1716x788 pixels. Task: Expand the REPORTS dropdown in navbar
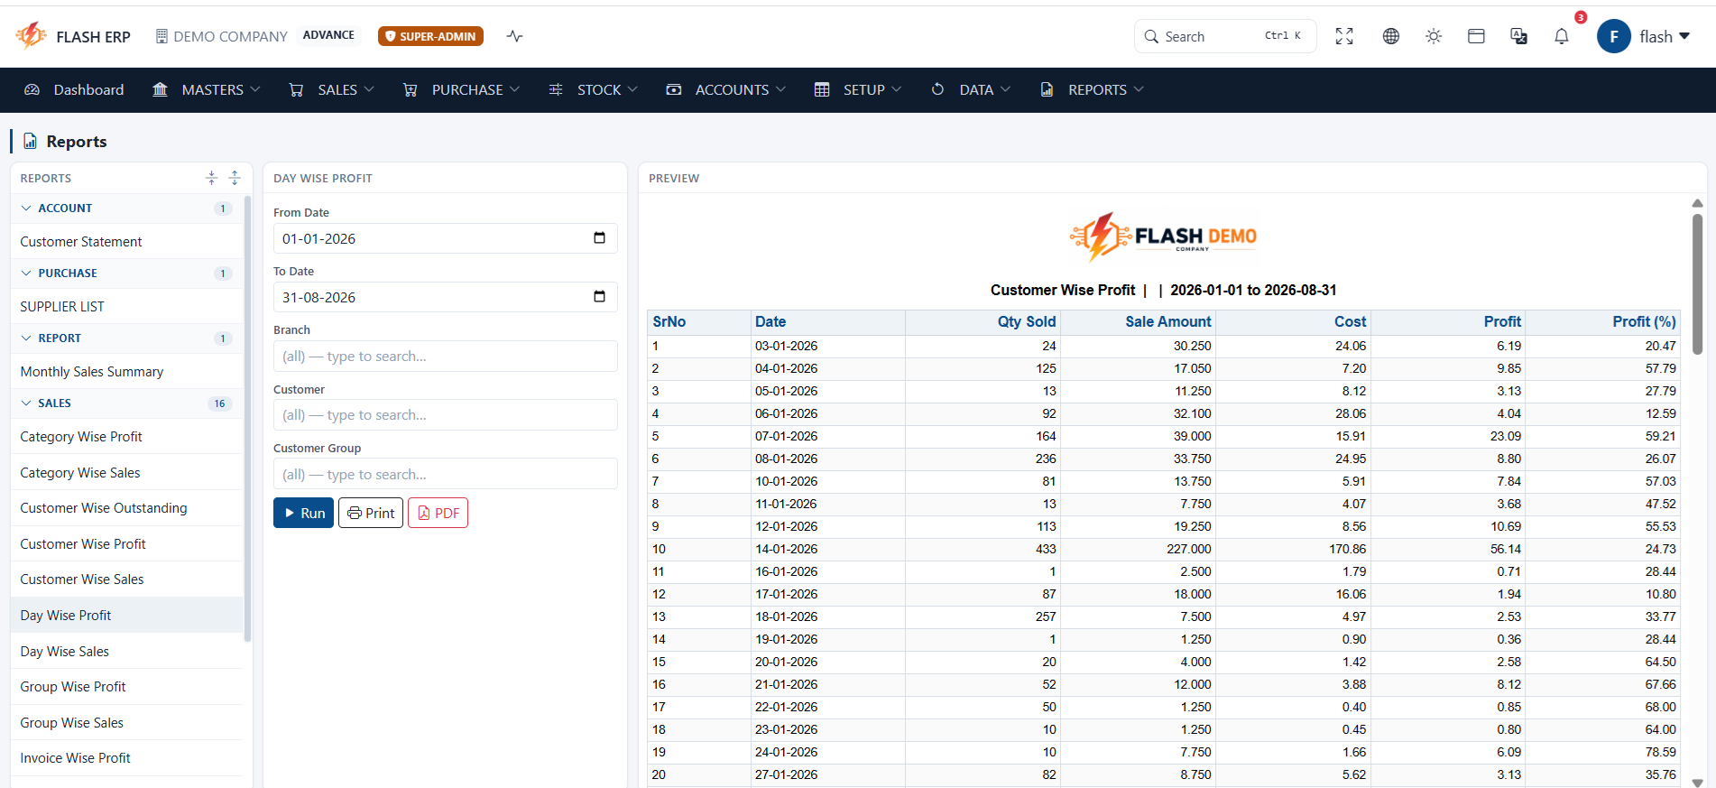(1092, 89)
